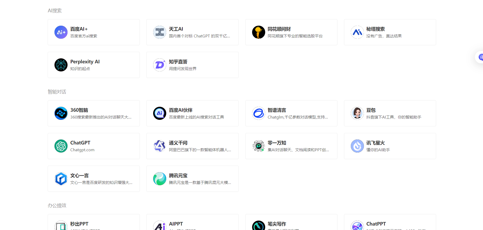Screen dimensions: 483x230
Task: Open the 秘塔搜索 title link
Action: pyautogui.click(x=375, y=29)
